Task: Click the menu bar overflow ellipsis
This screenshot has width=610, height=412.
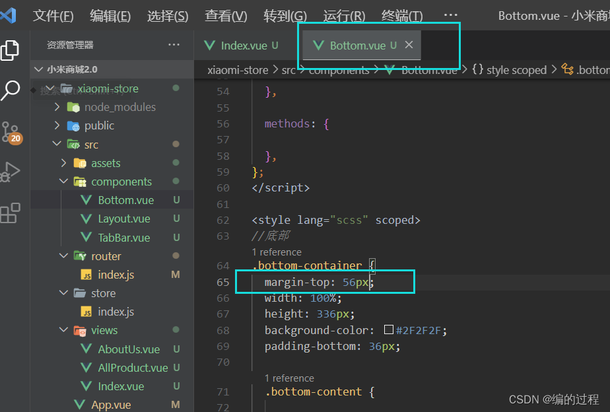Action: coord(450,15)
